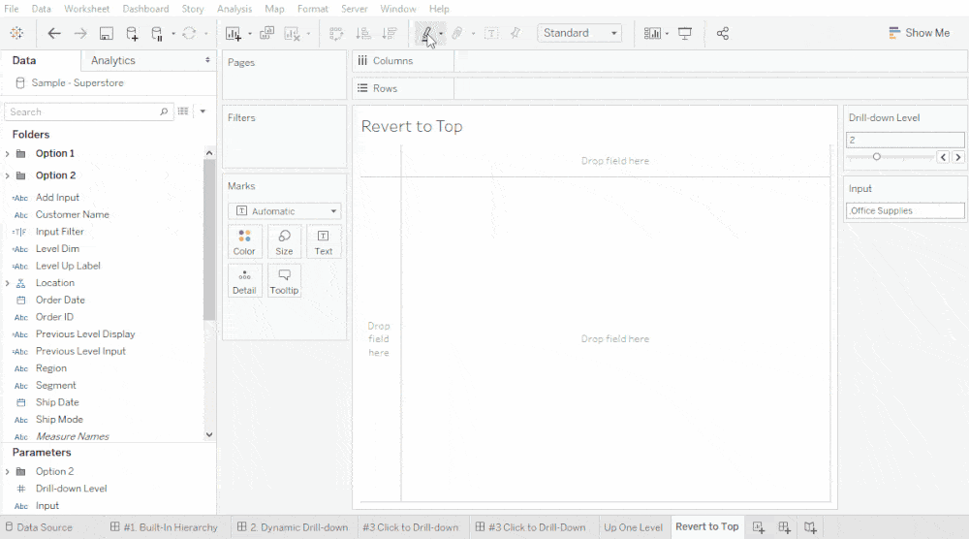Click the refresh data icon

189,33
